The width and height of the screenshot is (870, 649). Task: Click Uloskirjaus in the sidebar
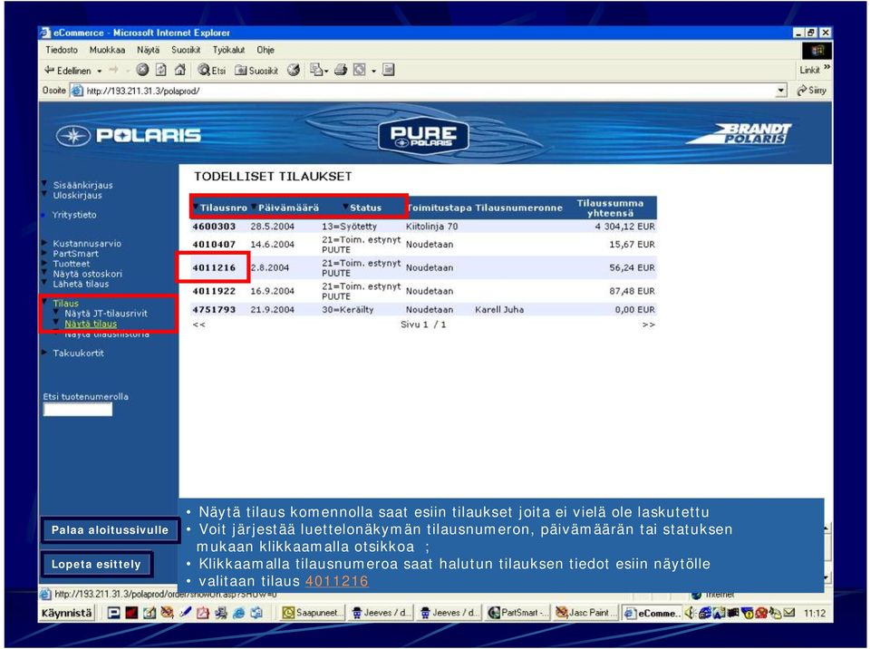point(77,196)
